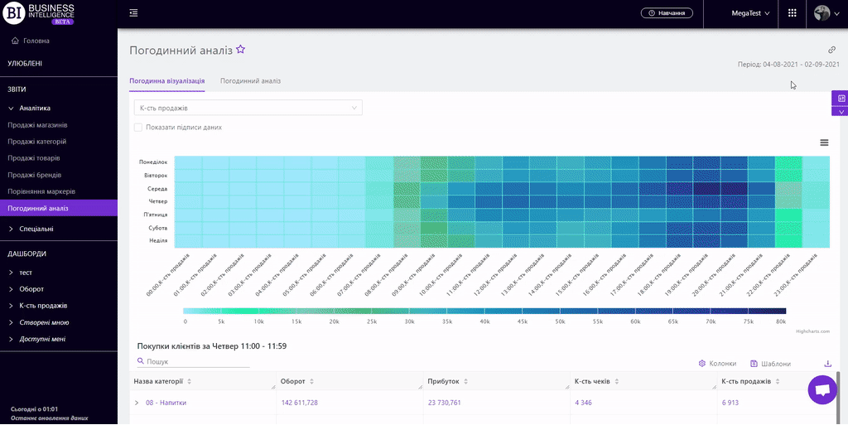
Task: Expand 08 - Напитки category row
Action: tap(137, 403)
